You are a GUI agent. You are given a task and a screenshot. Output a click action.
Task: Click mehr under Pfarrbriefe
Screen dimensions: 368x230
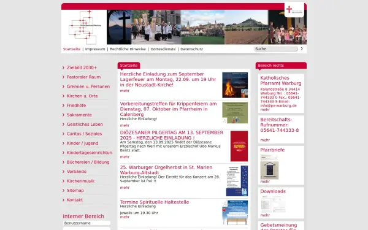coord(265,182)
